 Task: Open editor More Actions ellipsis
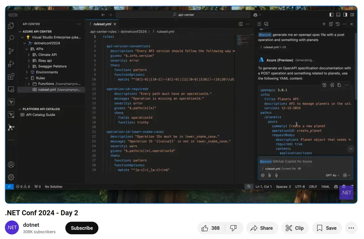click(x=247, y=24)
